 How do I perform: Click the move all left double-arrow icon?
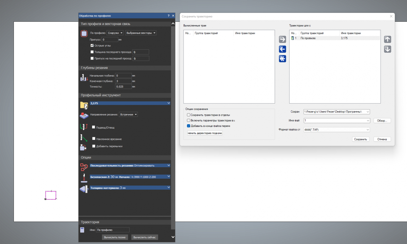coord(282,59)
